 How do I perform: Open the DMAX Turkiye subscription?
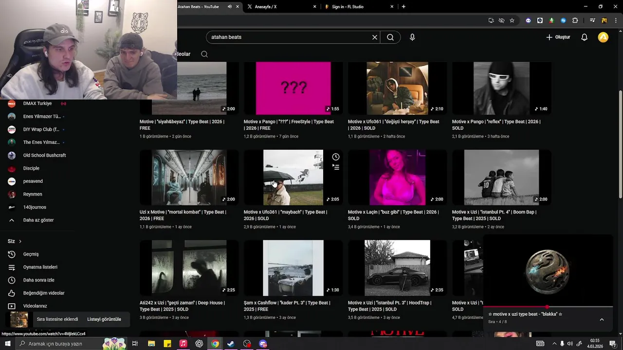pos(37,104)
